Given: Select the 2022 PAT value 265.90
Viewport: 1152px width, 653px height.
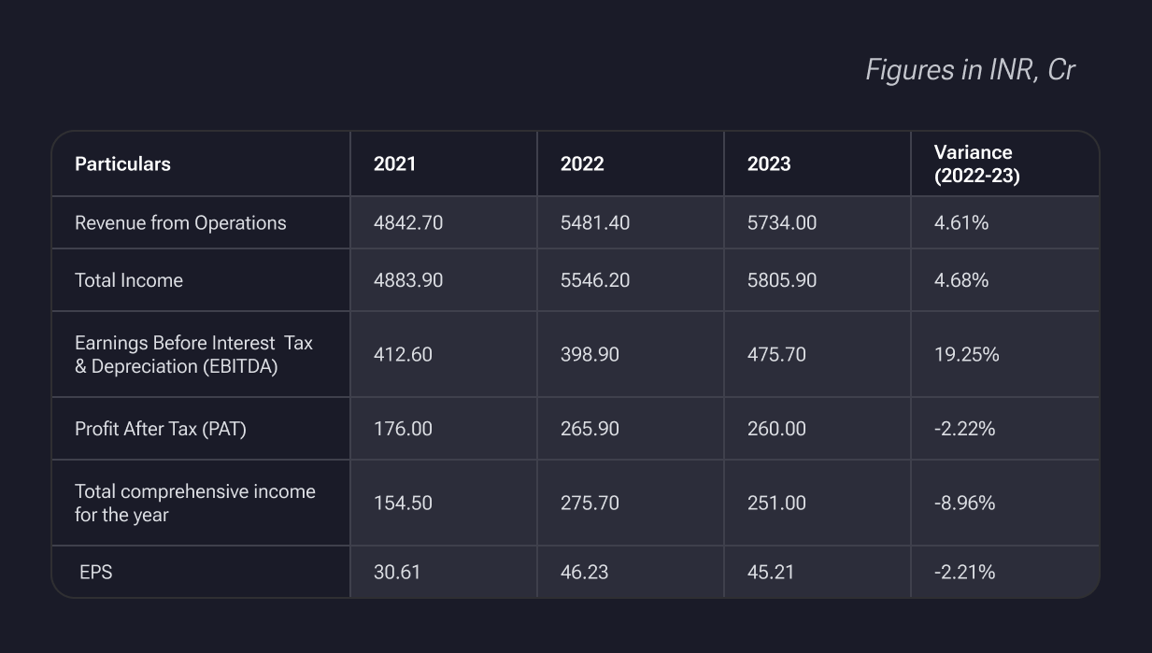Looking at the screenshot, I should (590, 429).
